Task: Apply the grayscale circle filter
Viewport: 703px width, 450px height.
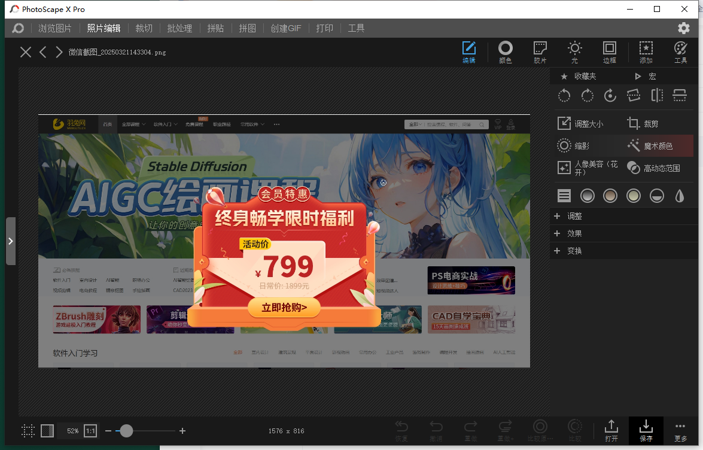Action: 588,196
